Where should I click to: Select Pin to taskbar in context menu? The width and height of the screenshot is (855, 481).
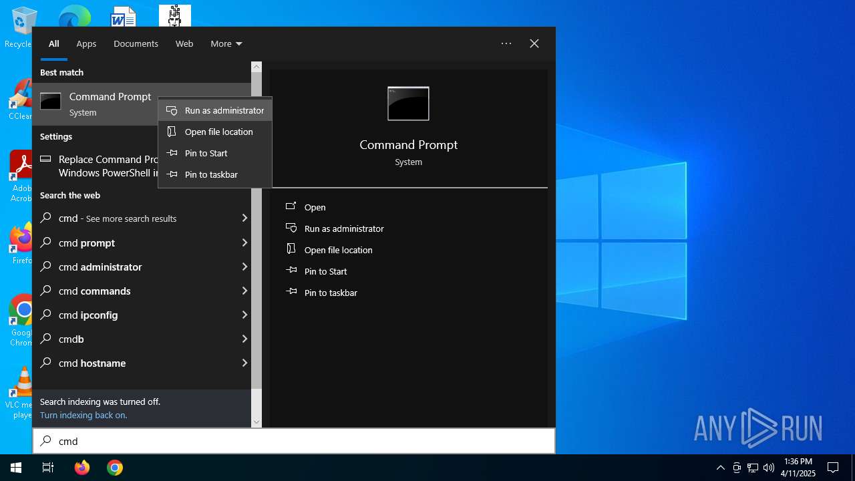click(x=215, y=174)
